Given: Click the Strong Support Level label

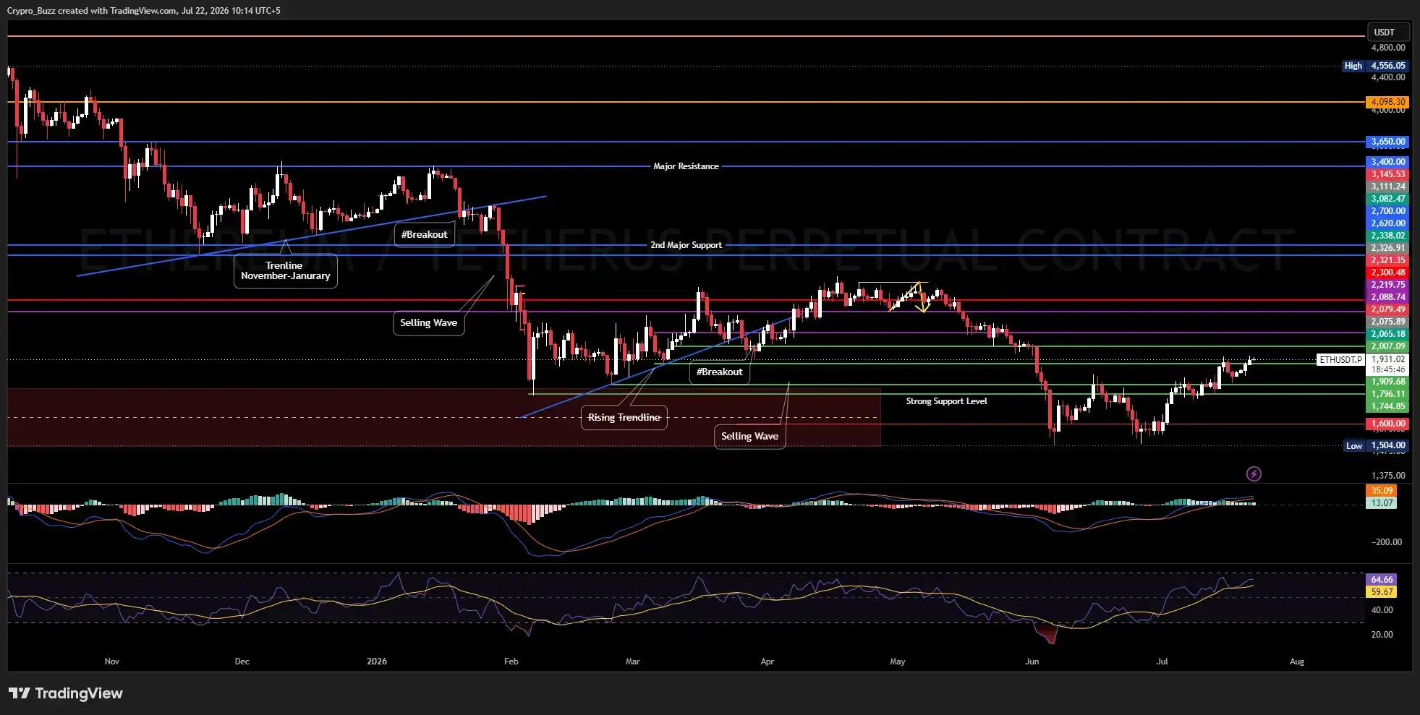Looking at the screenshot, I should 946,401.
